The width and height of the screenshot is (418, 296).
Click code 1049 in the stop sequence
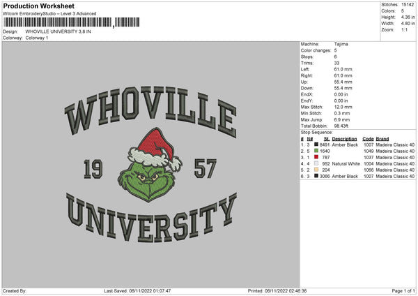pos(369,151)
